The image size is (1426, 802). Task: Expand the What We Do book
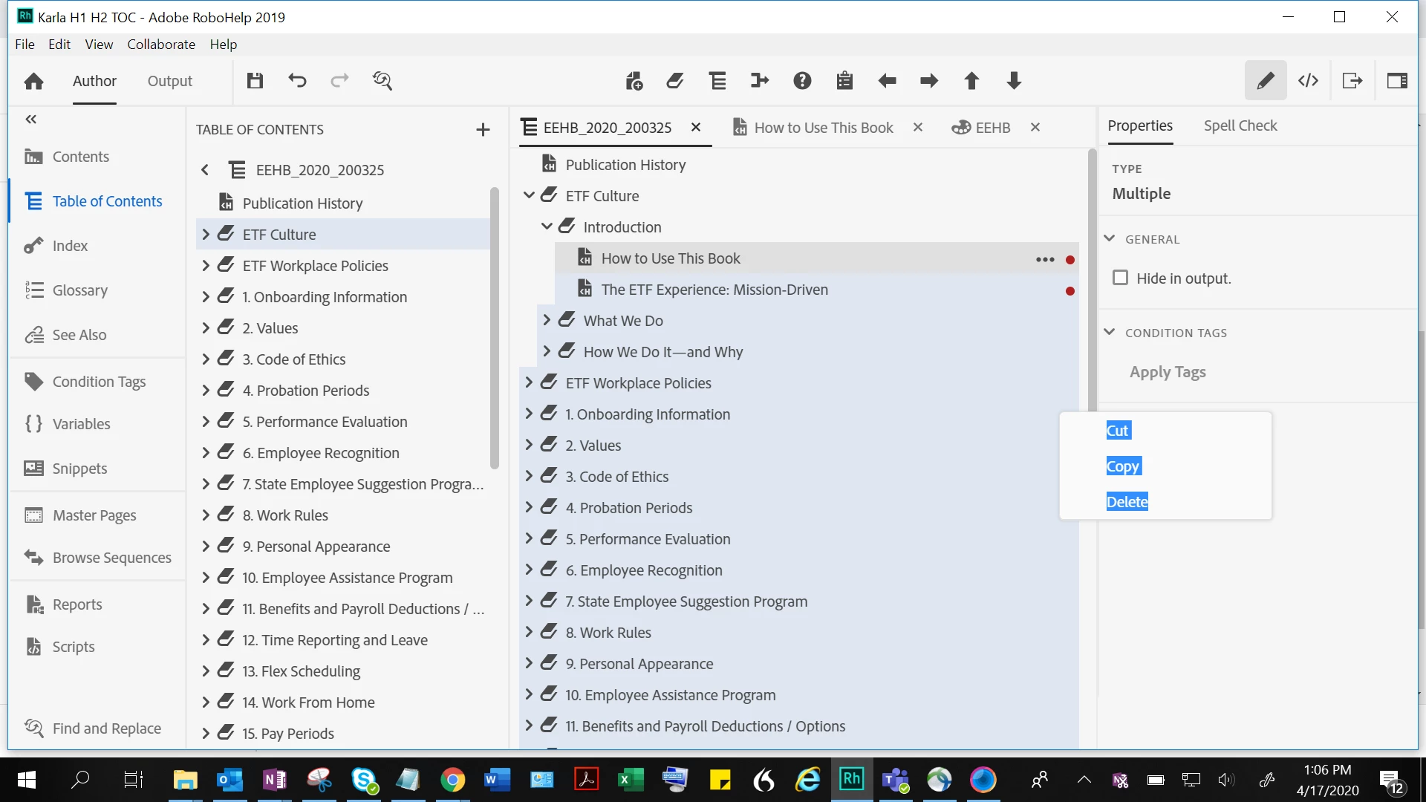tap(547, 320)
